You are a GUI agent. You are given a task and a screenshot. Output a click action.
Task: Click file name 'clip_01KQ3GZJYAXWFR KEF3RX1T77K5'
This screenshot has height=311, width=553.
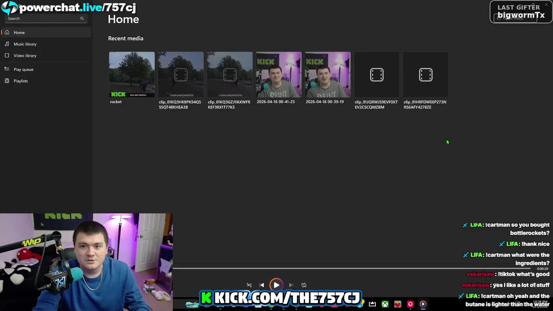[x=229, y=105]
